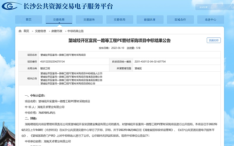The image size is (234, 146).
Task: Click 房建市政 in the breadcrumb path
Action: click(57, 31)
